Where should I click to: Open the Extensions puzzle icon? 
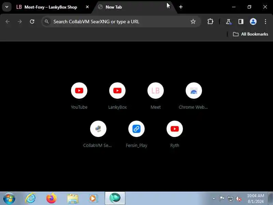click(210, 22)
